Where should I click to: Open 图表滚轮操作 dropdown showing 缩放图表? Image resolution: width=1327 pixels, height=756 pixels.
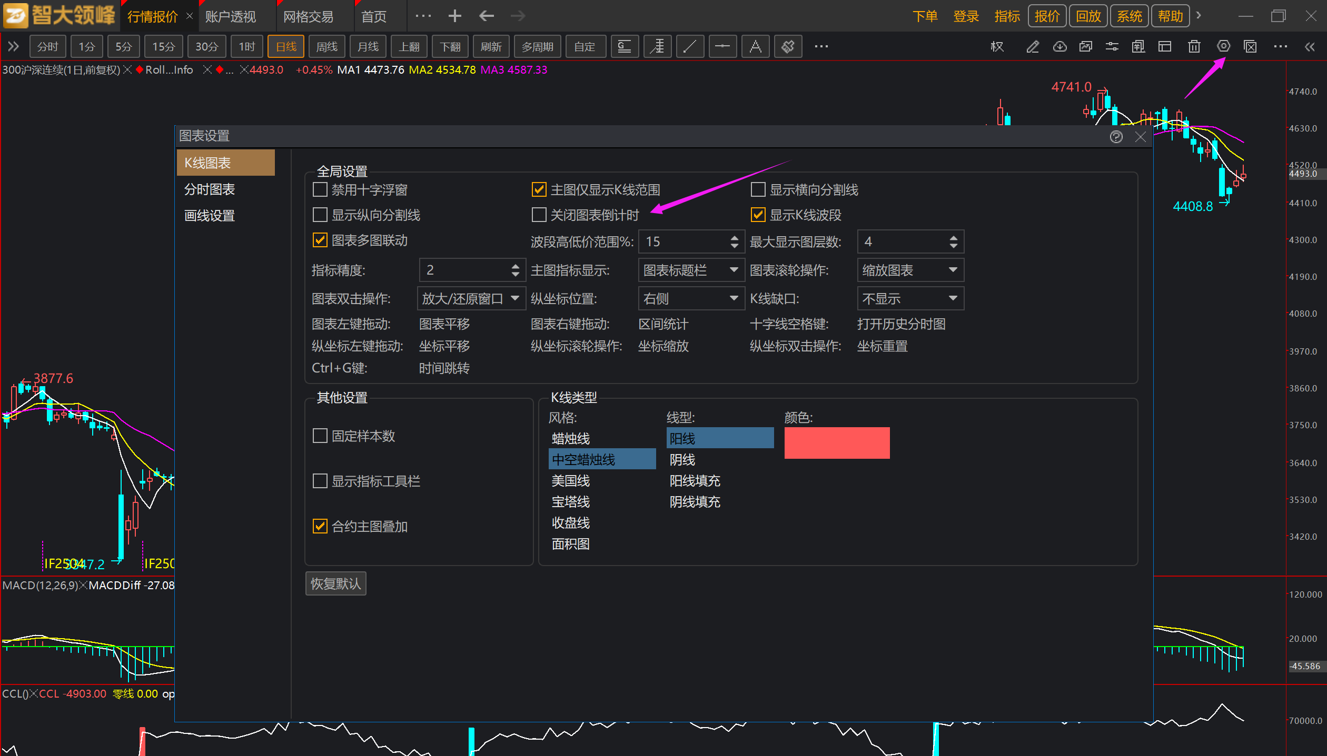point(910,270)
